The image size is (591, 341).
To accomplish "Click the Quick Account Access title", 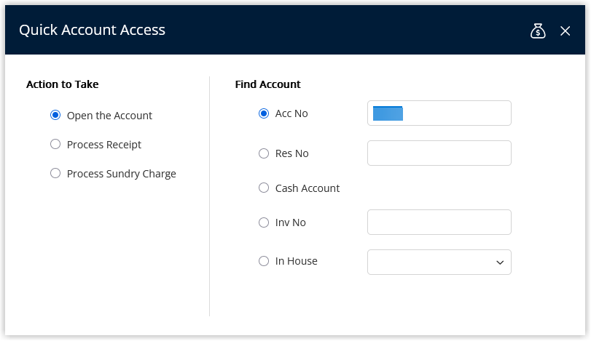I will pos(93,30).
